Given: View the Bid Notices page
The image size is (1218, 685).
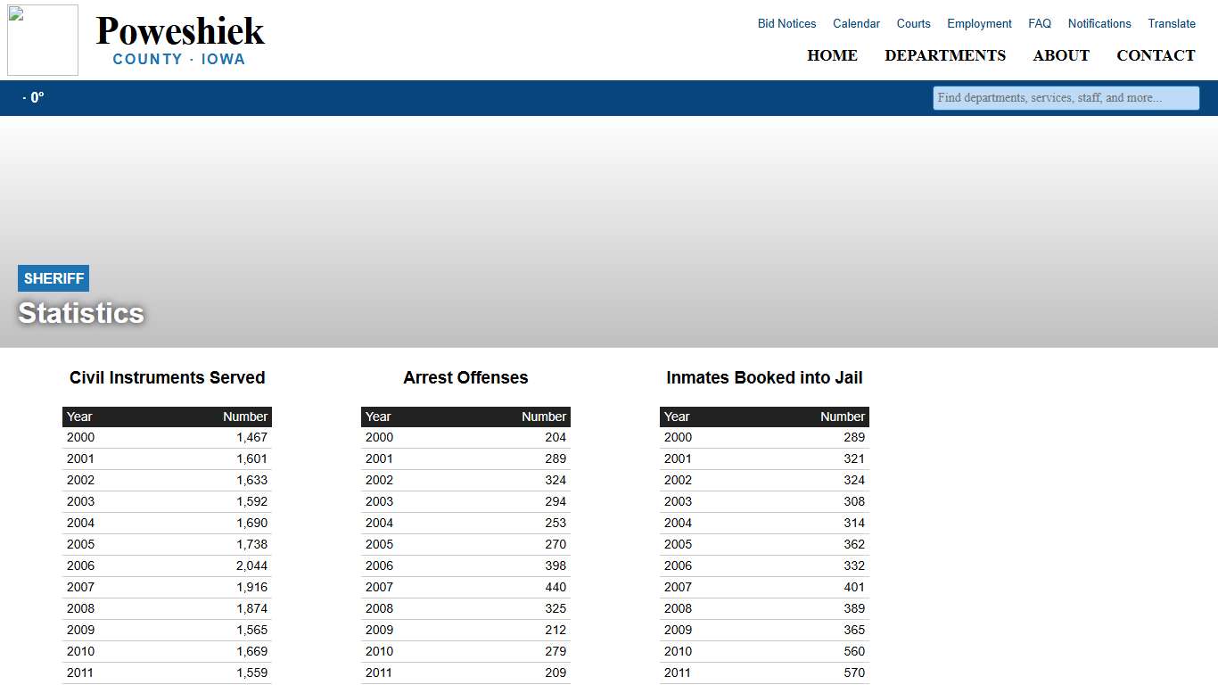Looking at the screenshot, I should point(786,23).
